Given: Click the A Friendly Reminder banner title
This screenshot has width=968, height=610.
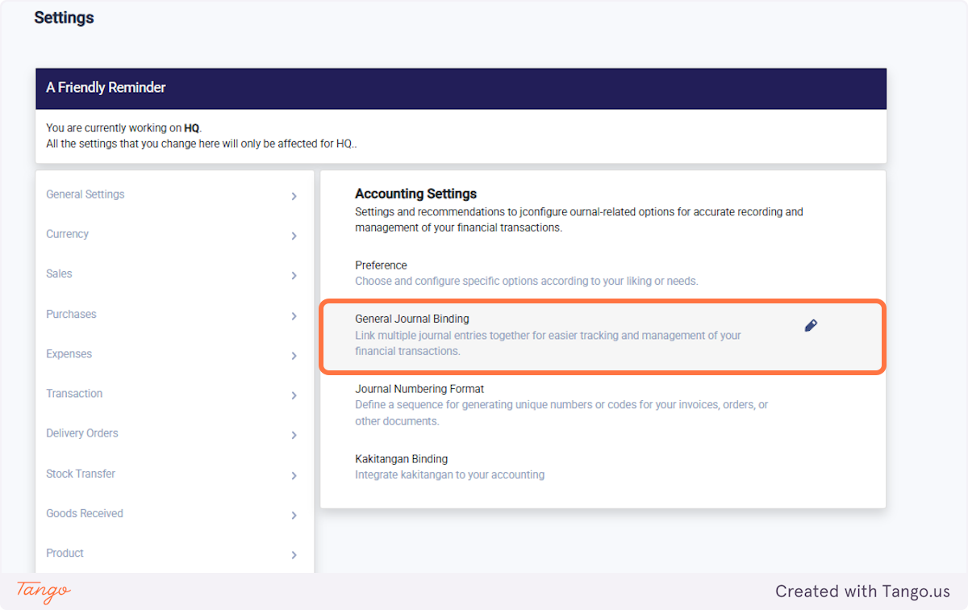Looking at the screenshot, I should [106, 87].
